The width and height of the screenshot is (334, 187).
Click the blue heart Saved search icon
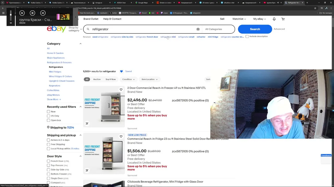(x=121, y=71)
